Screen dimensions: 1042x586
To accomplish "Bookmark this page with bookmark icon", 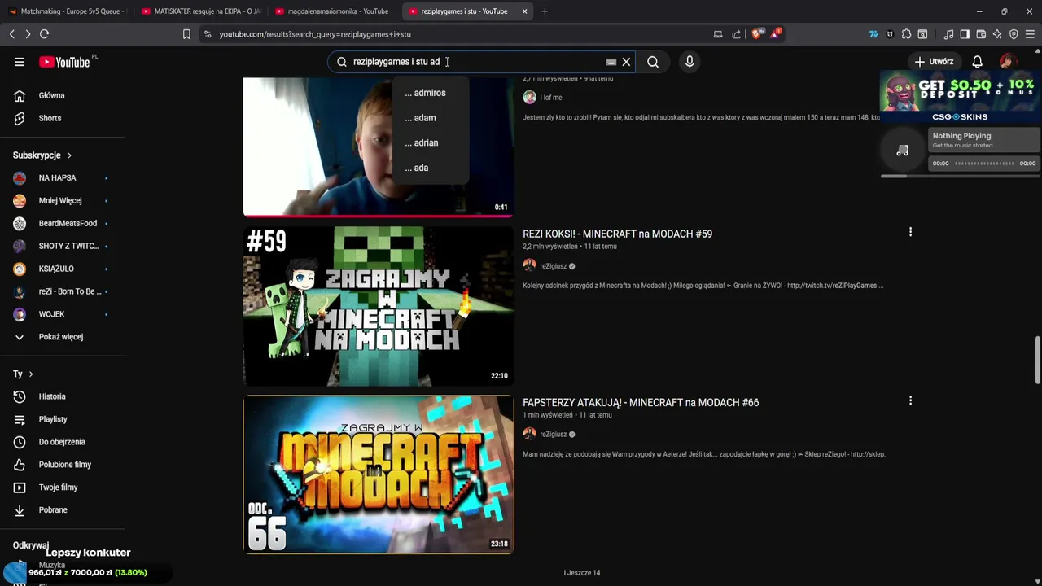I will [x=186, y=34].
